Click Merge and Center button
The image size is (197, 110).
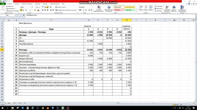(66, 10)
